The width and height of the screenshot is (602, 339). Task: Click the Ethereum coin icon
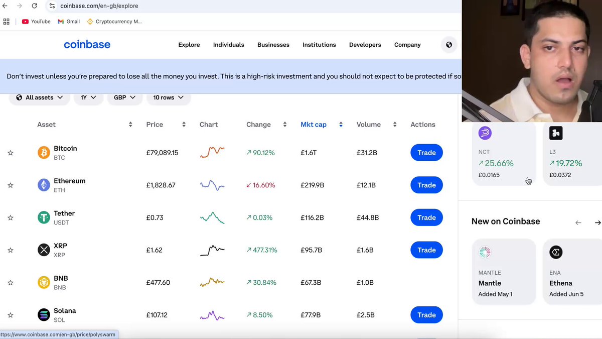click(44, 185)
